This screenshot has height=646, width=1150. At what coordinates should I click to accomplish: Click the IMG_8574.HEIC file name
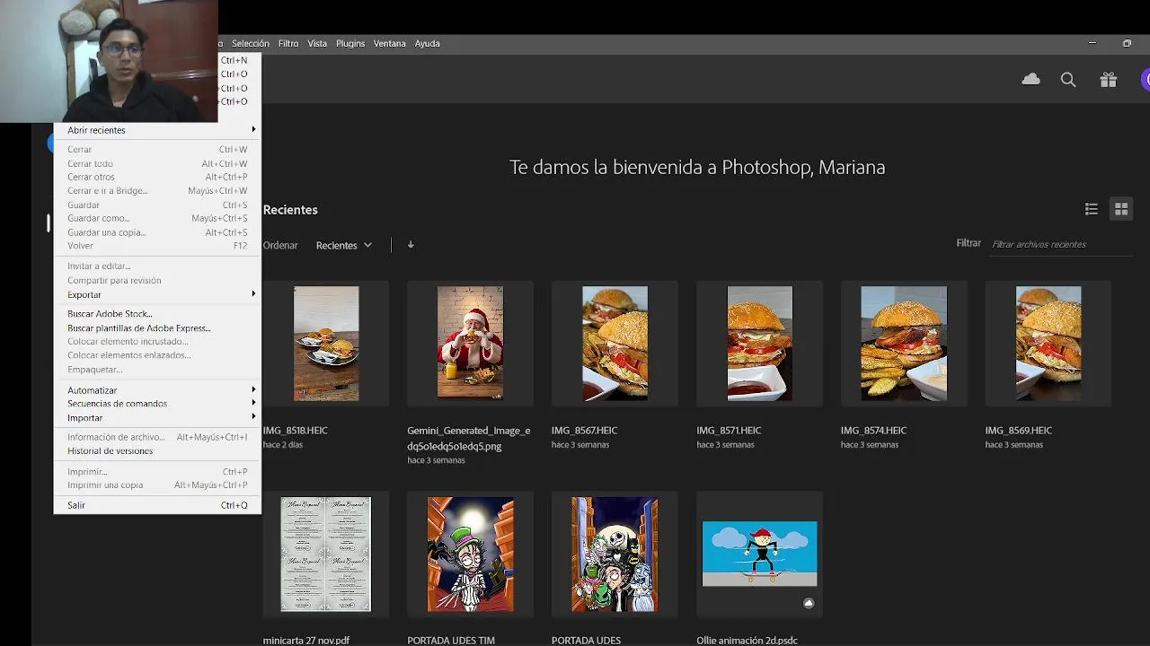pos(873,431)
